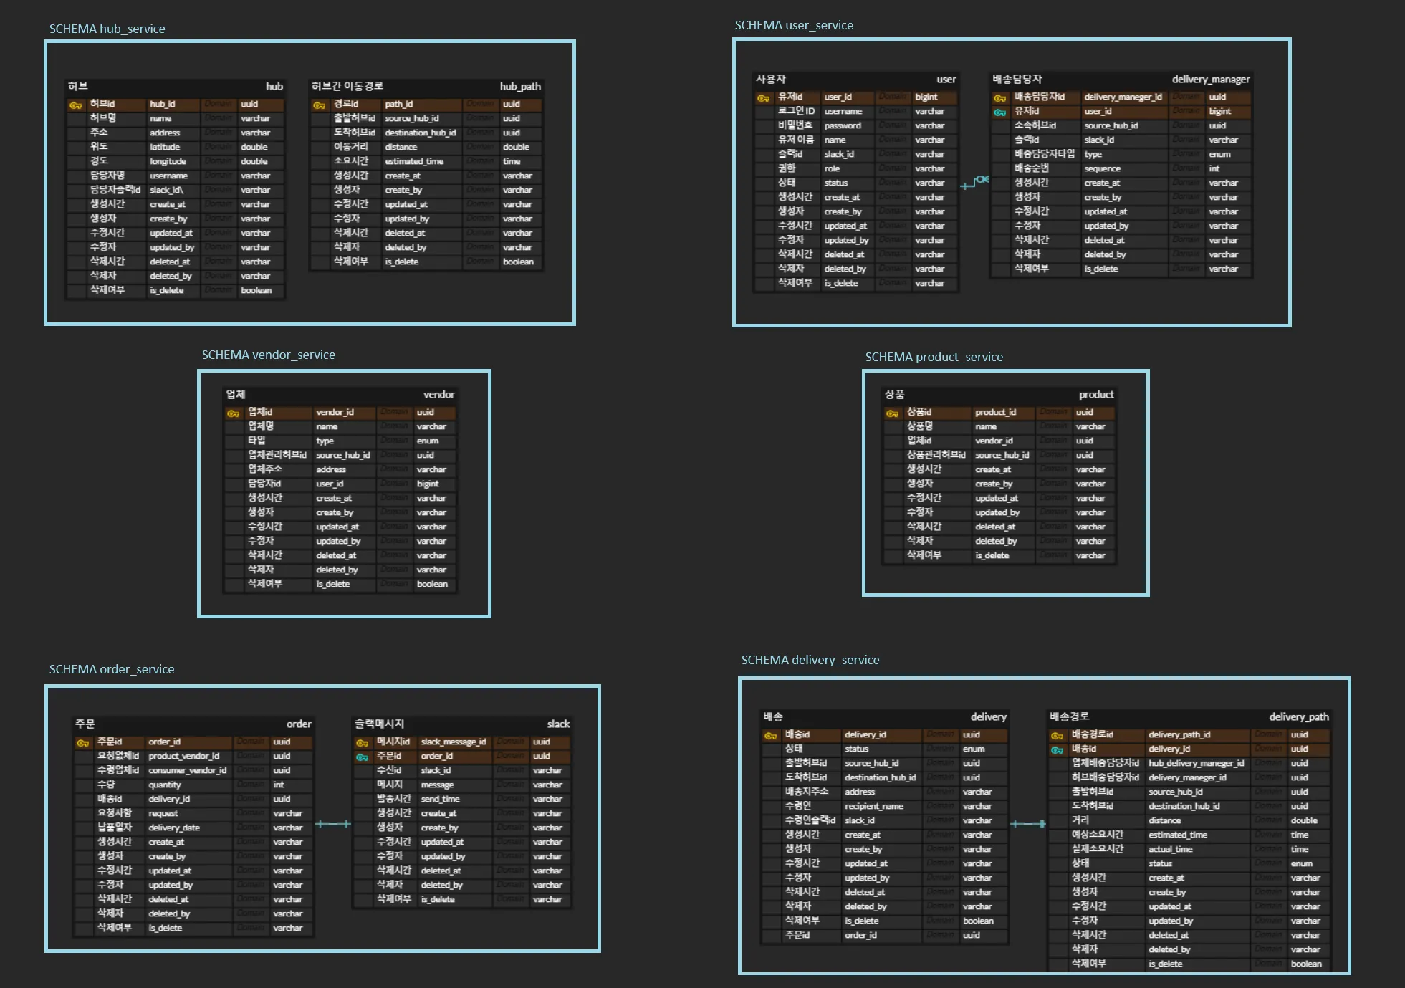This screenshot has height=988, width=1405.
Task: Select the teal foreign key icon in slack table
Action: [x=362, y=757]
